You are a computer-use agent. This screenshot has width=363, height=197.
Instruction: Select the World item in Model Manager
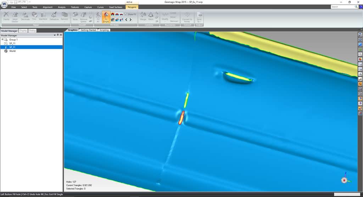(12, 51)
